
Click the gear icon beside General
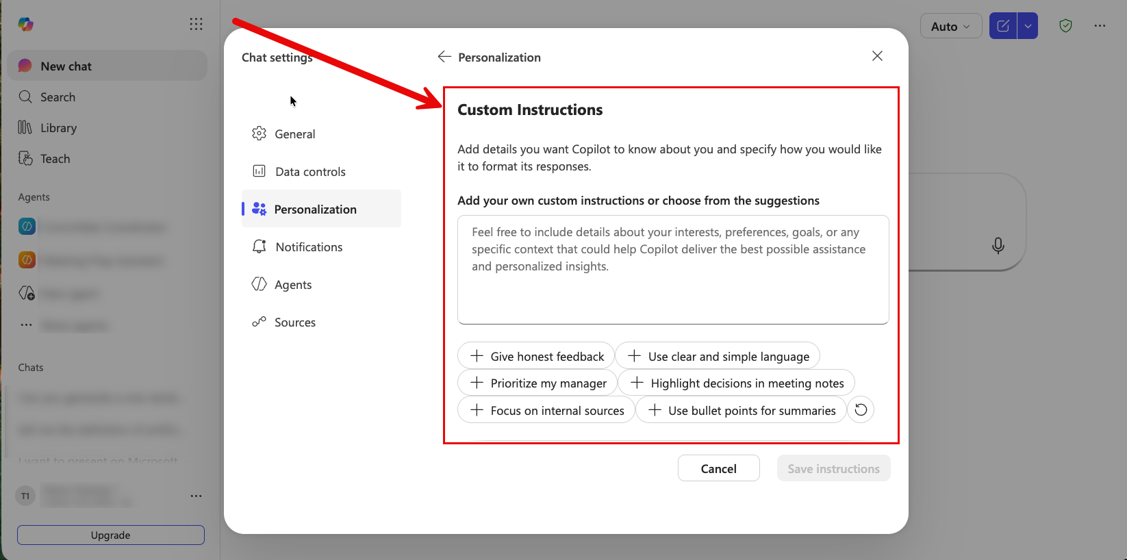pyautogui.click(x=259, y=133)
